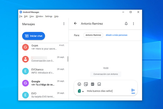Screen dimensions: 163x109
Task: Select EVObanco avatar circle
Action: click(26, 71)
